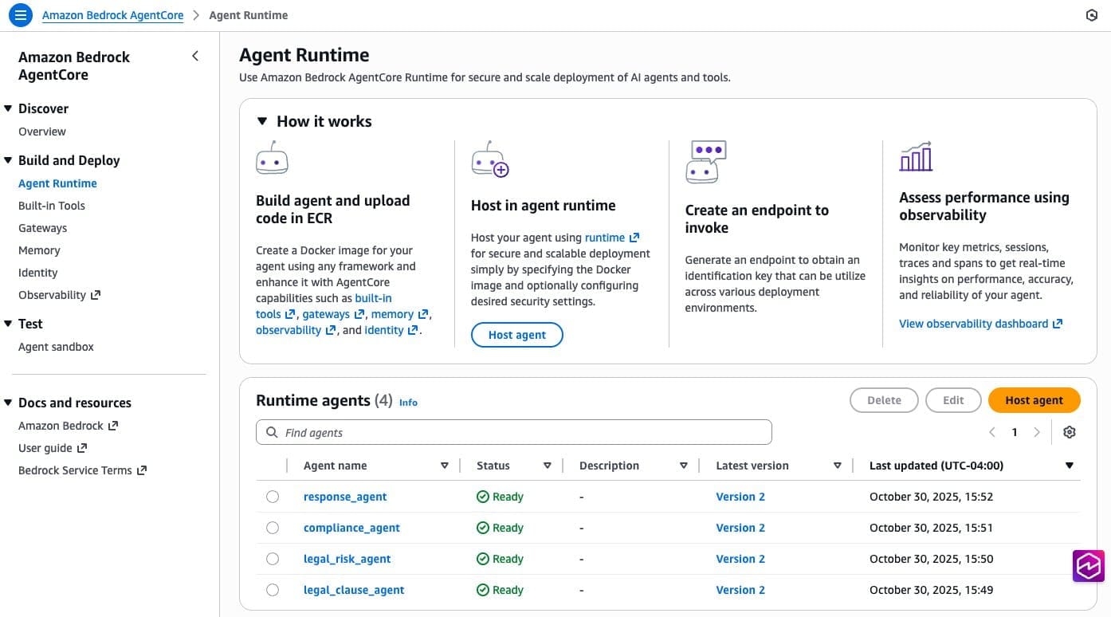1111x617 pixels.
Task: Click the orange Host agent button
Action: 1034,400
